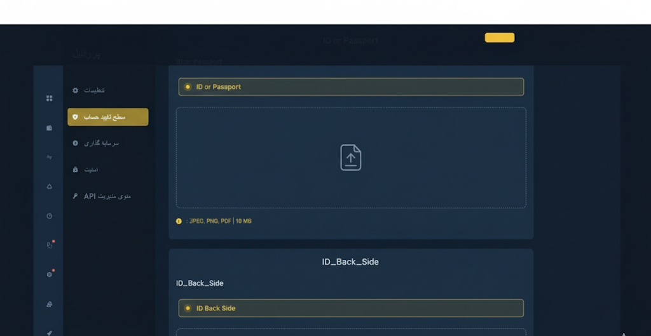Viewport: 651px width, 336px height.
Task: Click the settings gear icon
Action: pos(75,90)
